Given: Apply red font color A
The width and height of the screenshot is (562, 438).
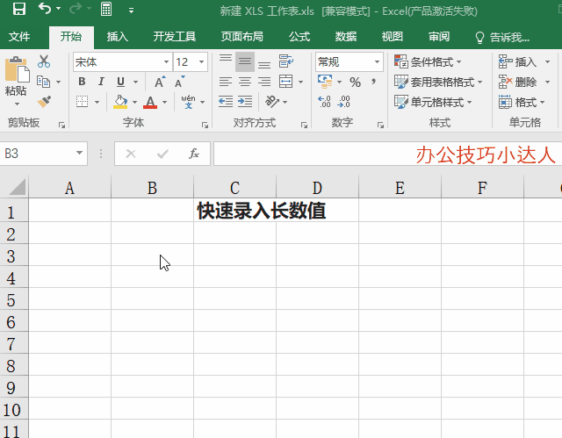Looking at the screenshot, I should [150, 102].
